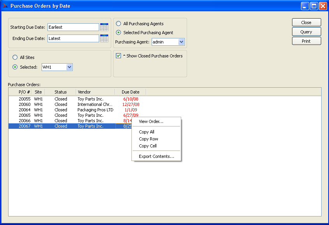Screen dimensions: 329x225
Task: Close window with red X button
Action: click(x=323, y=6)
